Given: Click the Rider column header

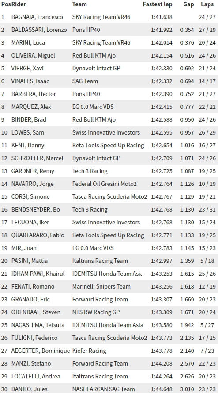Looking at the screenshot, I should point(19,4).
